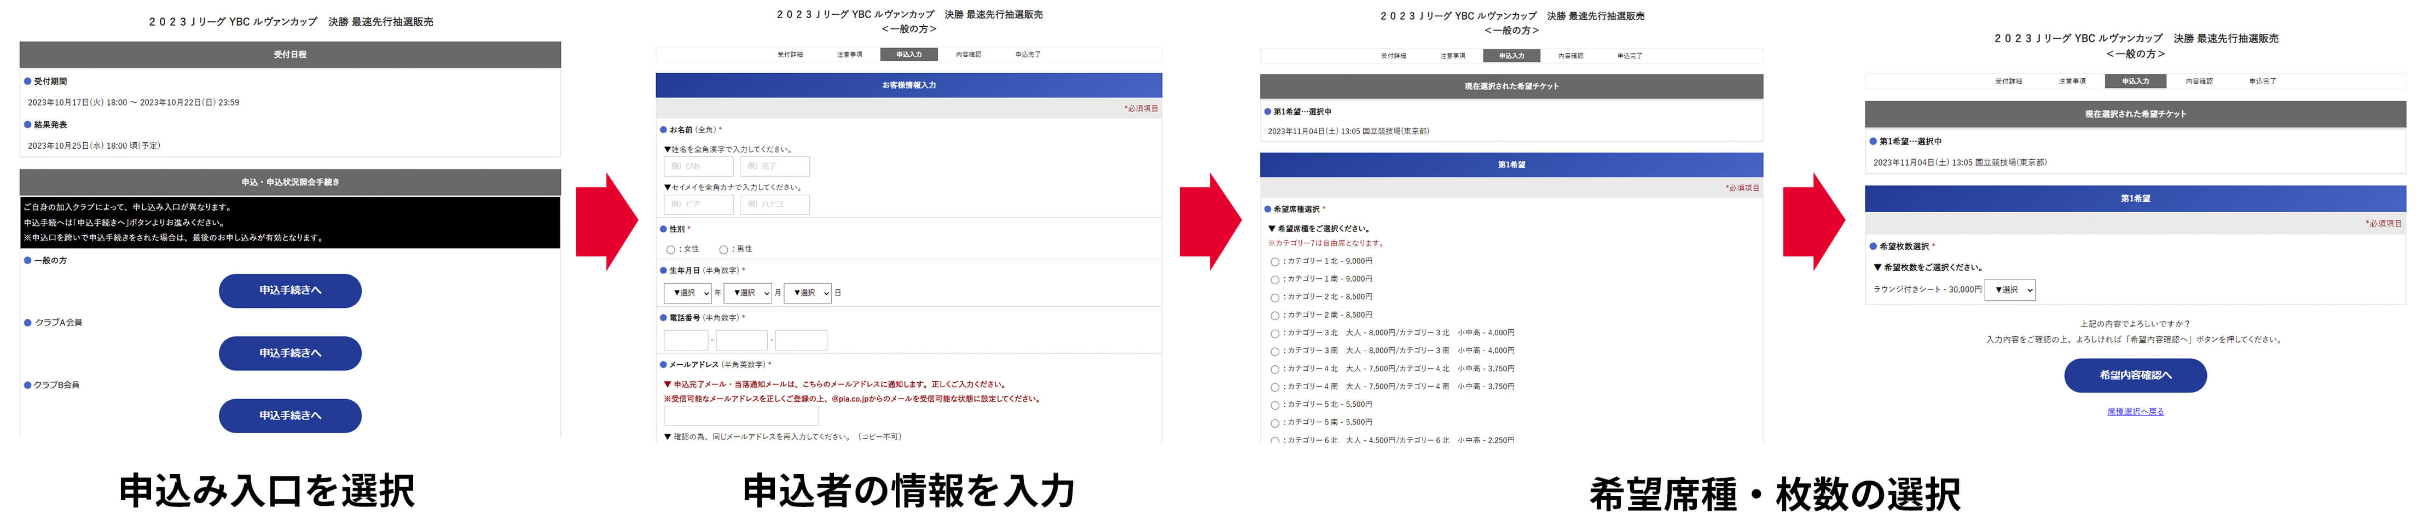Click the email address input field
This screenshot has height=531, width=2417.
tap(741, 416)
